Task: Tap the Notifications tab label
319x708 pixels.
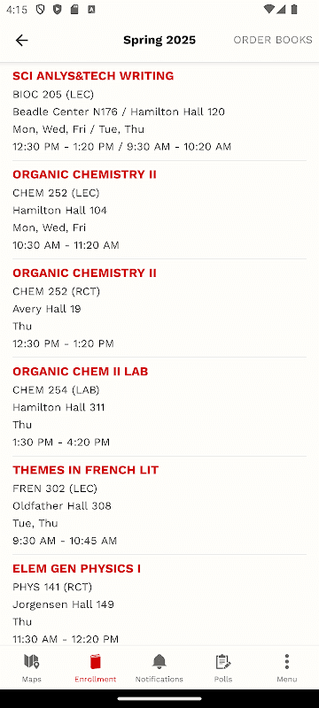Action: pos(159,679)
